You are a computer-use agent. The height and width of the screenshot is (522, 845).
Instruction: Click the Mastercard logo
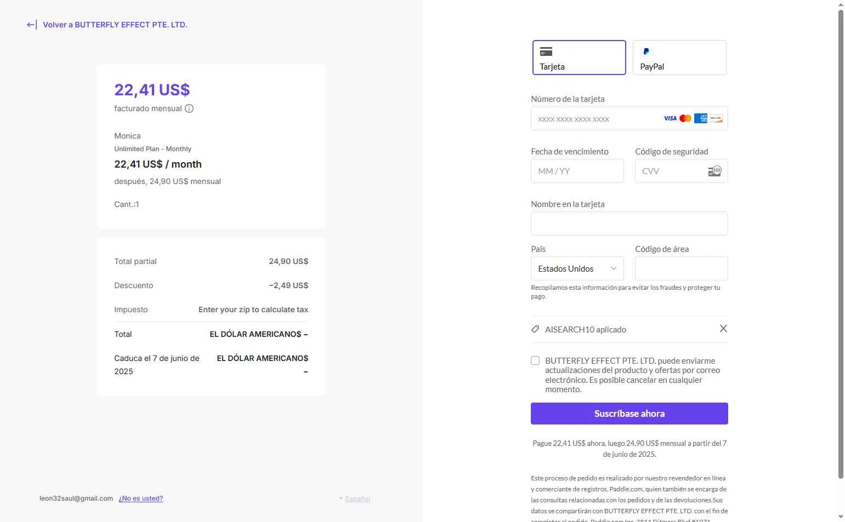coord(685,118)
